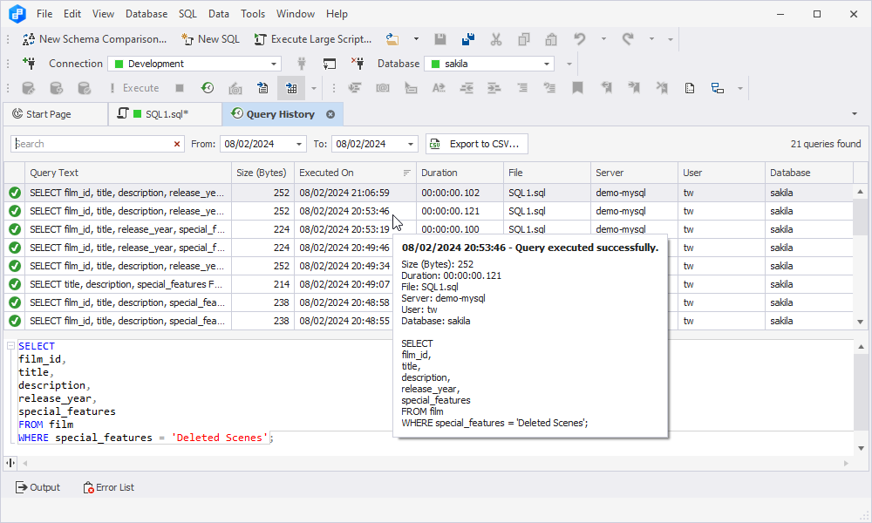Close the Query History tab
The height and width of the screenshot is (523, 872).
330,114
